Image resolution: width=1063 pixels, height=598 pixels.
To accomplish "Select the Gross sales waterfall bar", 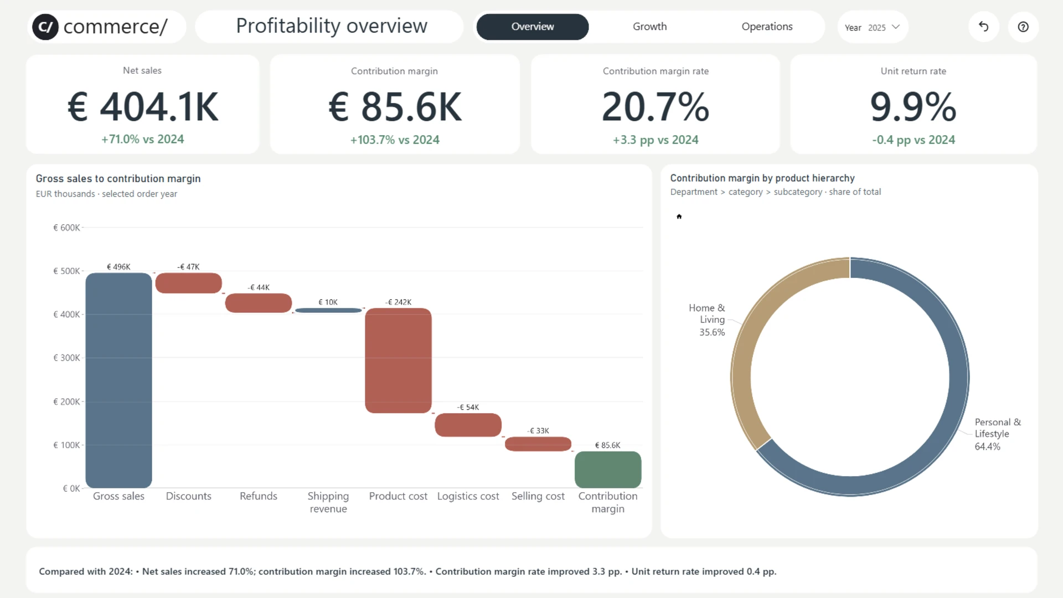I will [x=118, y=380].
